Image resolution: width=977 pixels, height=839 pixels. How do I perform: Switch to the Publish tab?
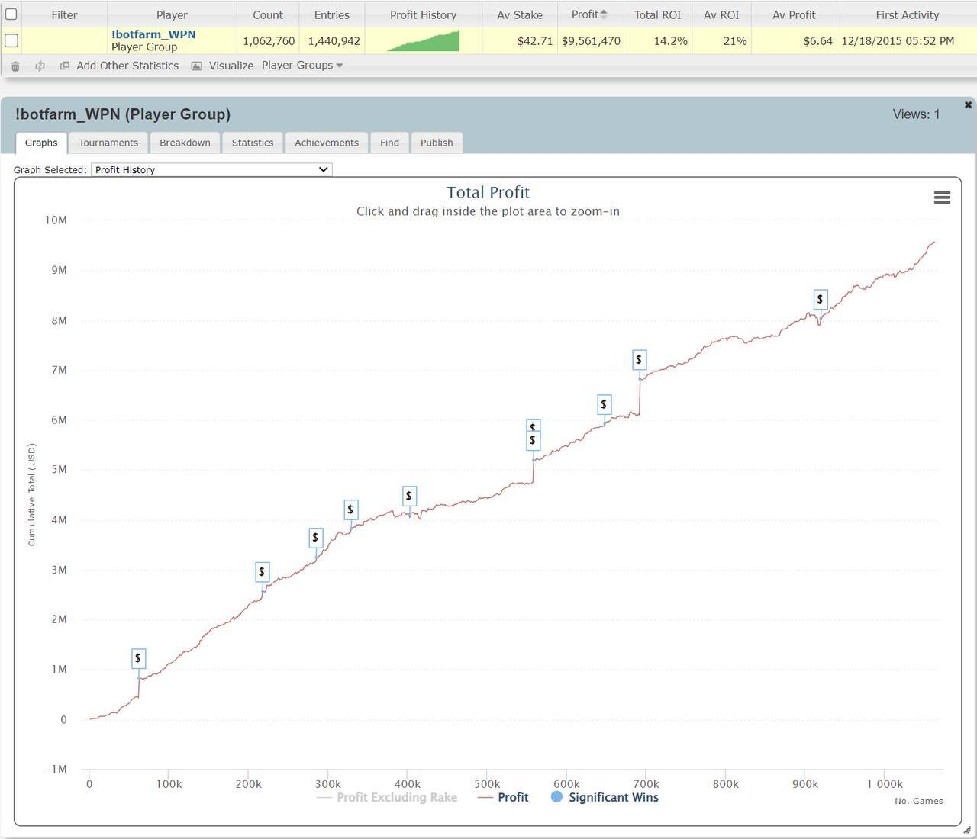(x=437, y=143)
